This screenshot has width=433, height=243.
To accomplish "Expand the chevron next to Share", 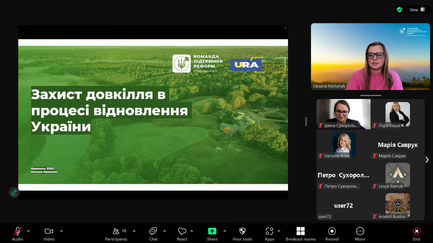I will (225, 231).
